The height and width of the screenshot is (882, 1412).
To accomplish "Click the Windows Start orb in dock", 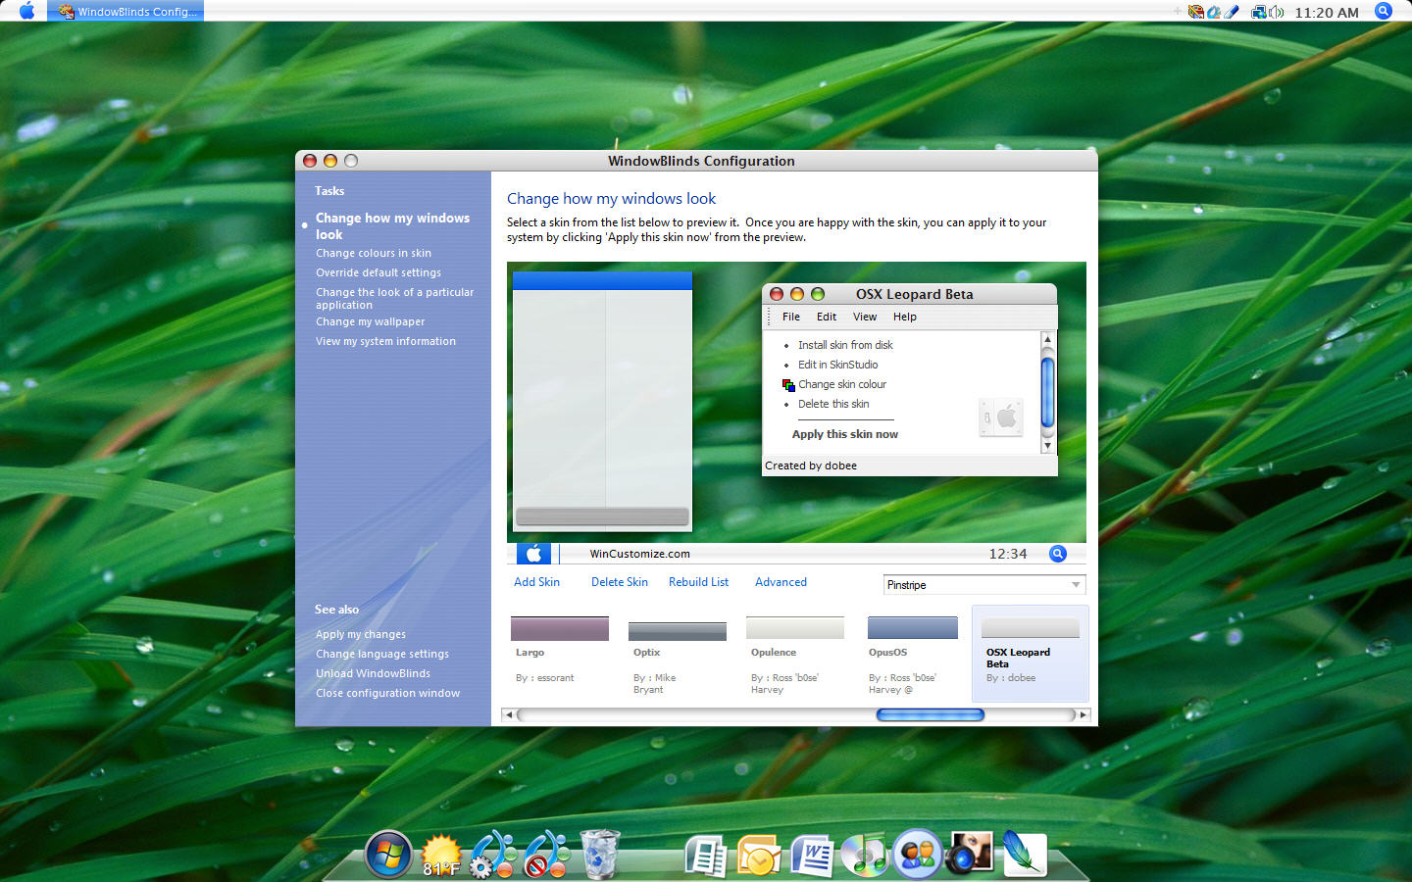I will coord(388,855).
